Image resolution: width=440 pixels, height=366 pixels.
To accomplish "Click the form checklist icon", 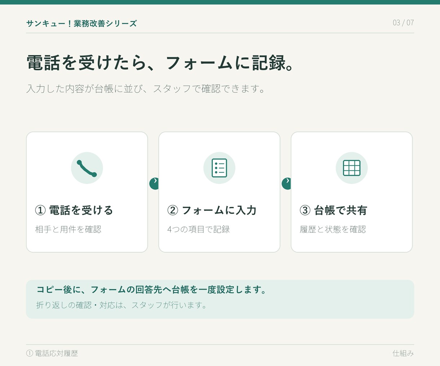I will [219, 168].
